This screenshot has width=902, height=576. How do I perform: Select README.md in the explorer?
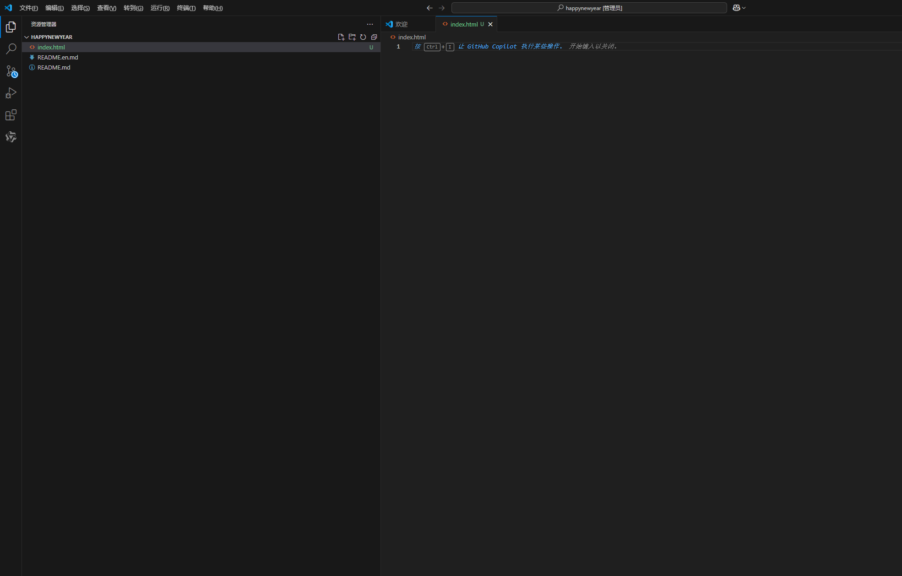point(54,67)
